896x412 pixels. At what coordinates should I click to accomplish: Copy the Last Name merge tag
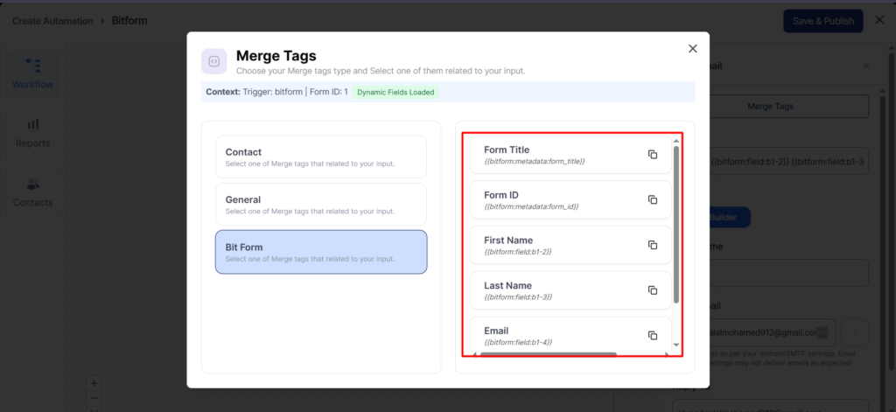click(x=652, y=290)
